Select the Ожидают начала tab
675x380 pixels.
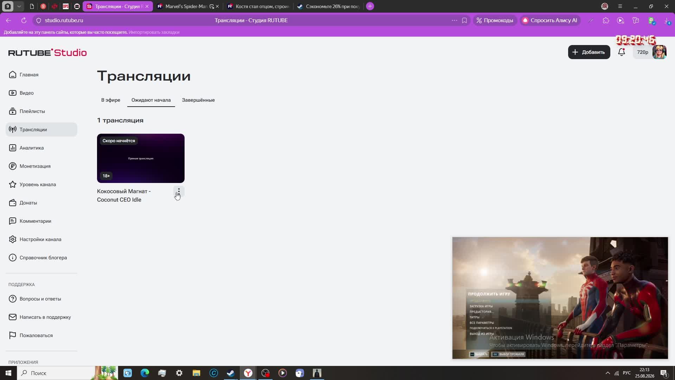(x=151, y=100)
